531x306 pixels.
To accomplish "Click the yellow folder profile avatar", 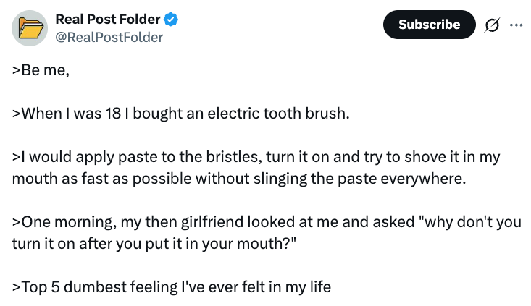I will [30, 29].
